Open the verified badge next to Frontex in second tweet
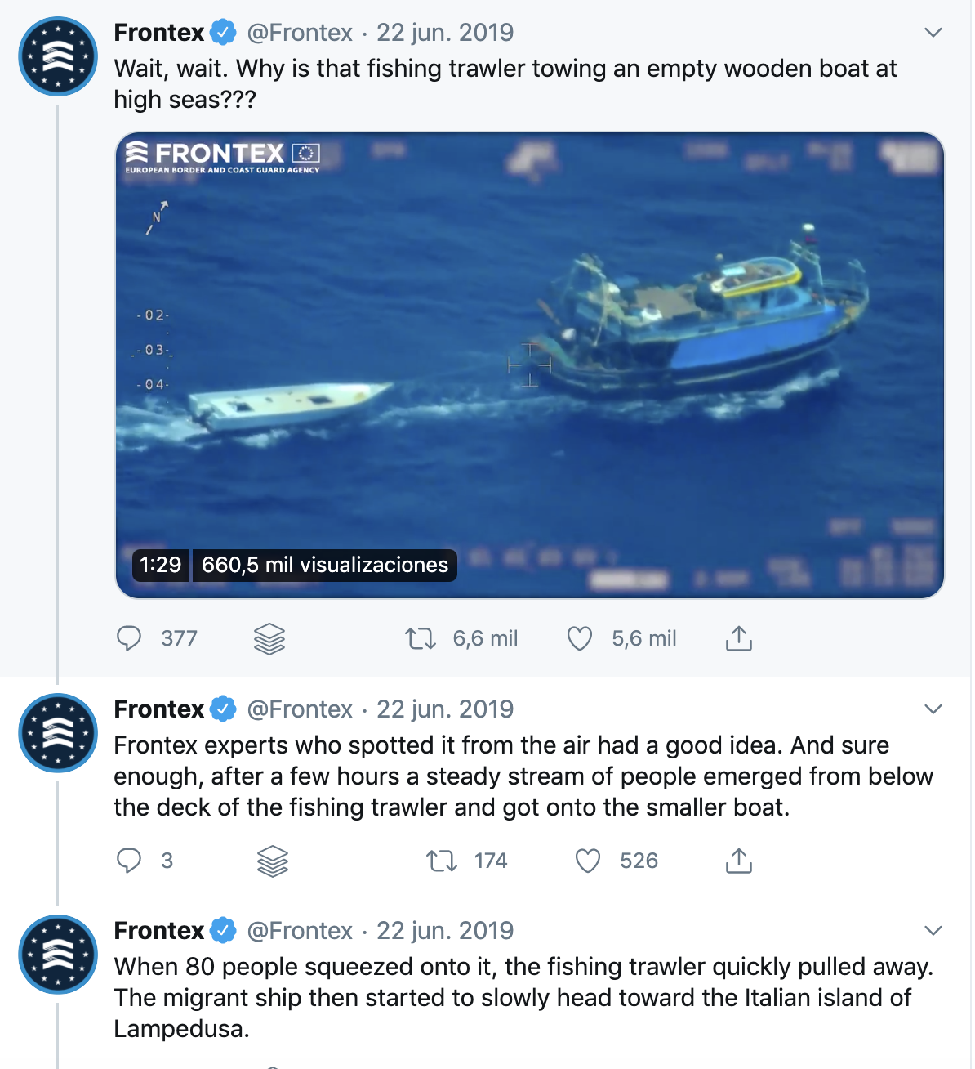The image size is (975, 1069). 224,709
